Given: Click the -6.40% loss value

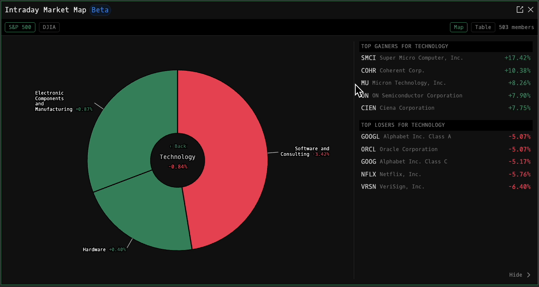Looking at the screenshot, I should pyautogui.click(x=520, y=187).
